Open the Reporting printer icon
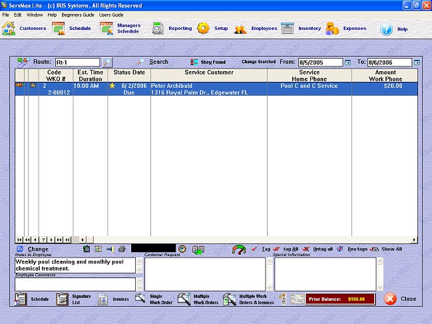This screenshot has height=324, width=432. 158,29
